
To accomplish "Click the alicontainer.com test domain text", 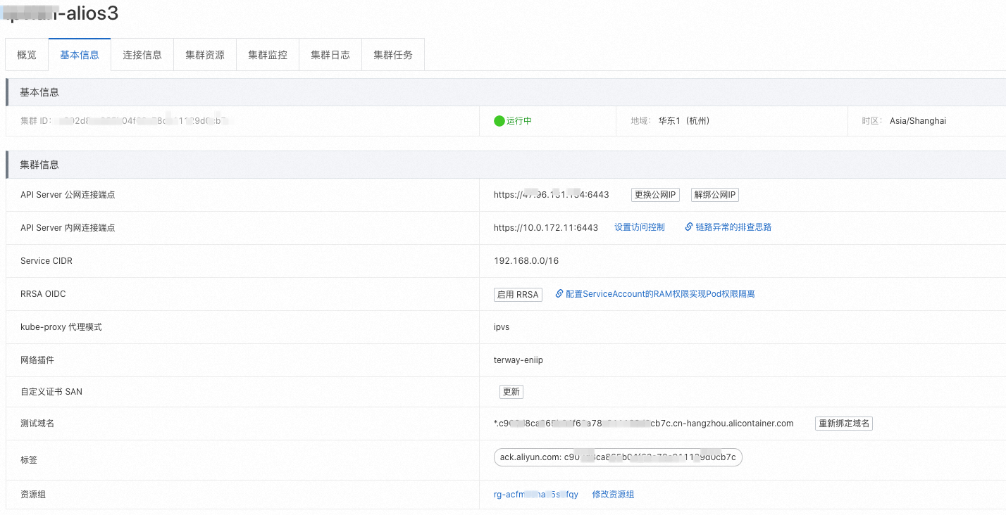I will pyautogui.click(x=644, y=424).
